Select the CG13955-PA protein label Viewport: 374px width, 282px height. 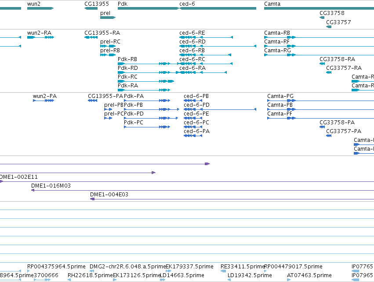tap(105, 96)
